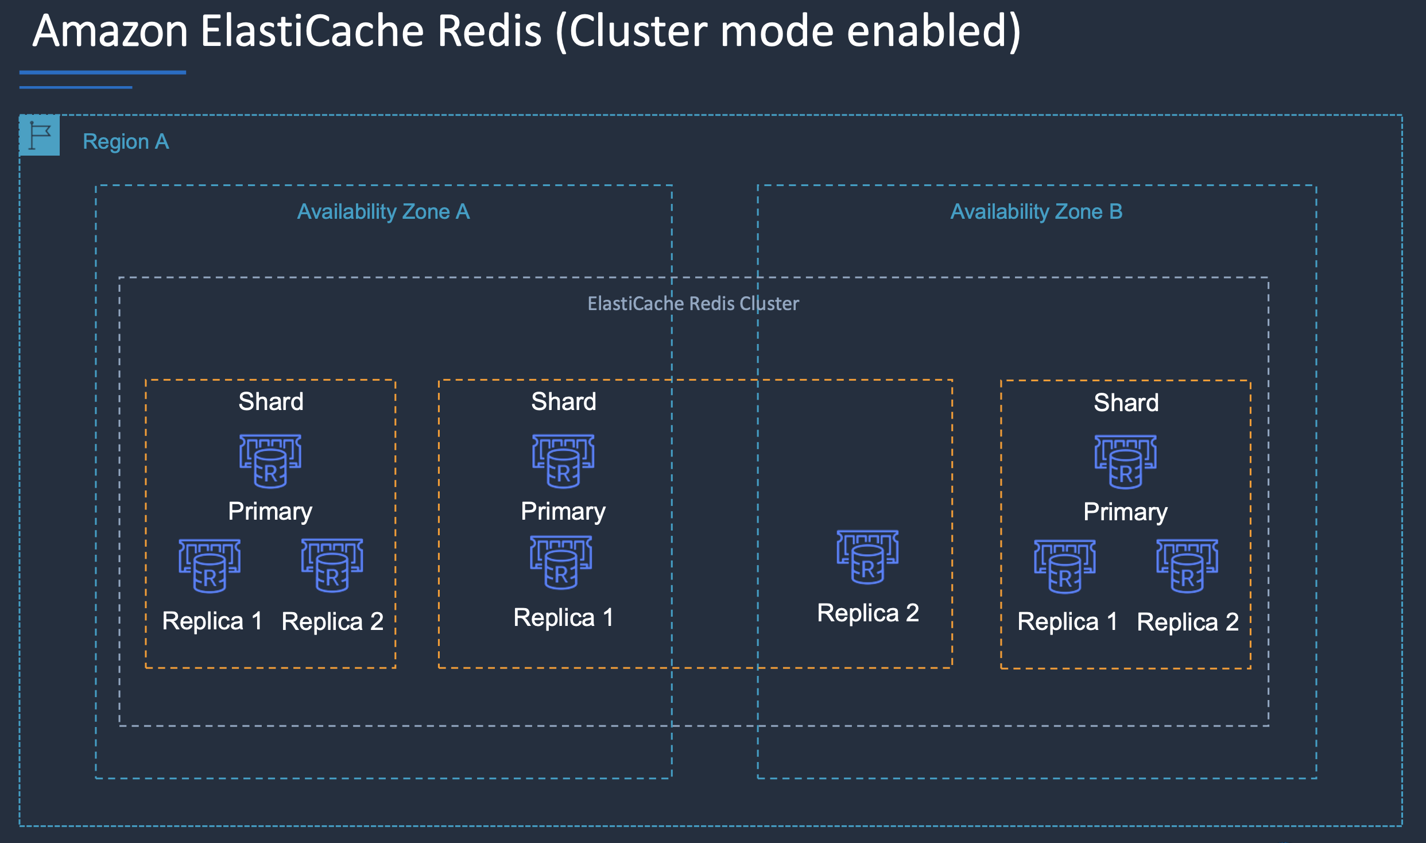Select the Replica 1 icon in the left shard
This screenshot has width=1426, height=843.
tap(210, 566)
